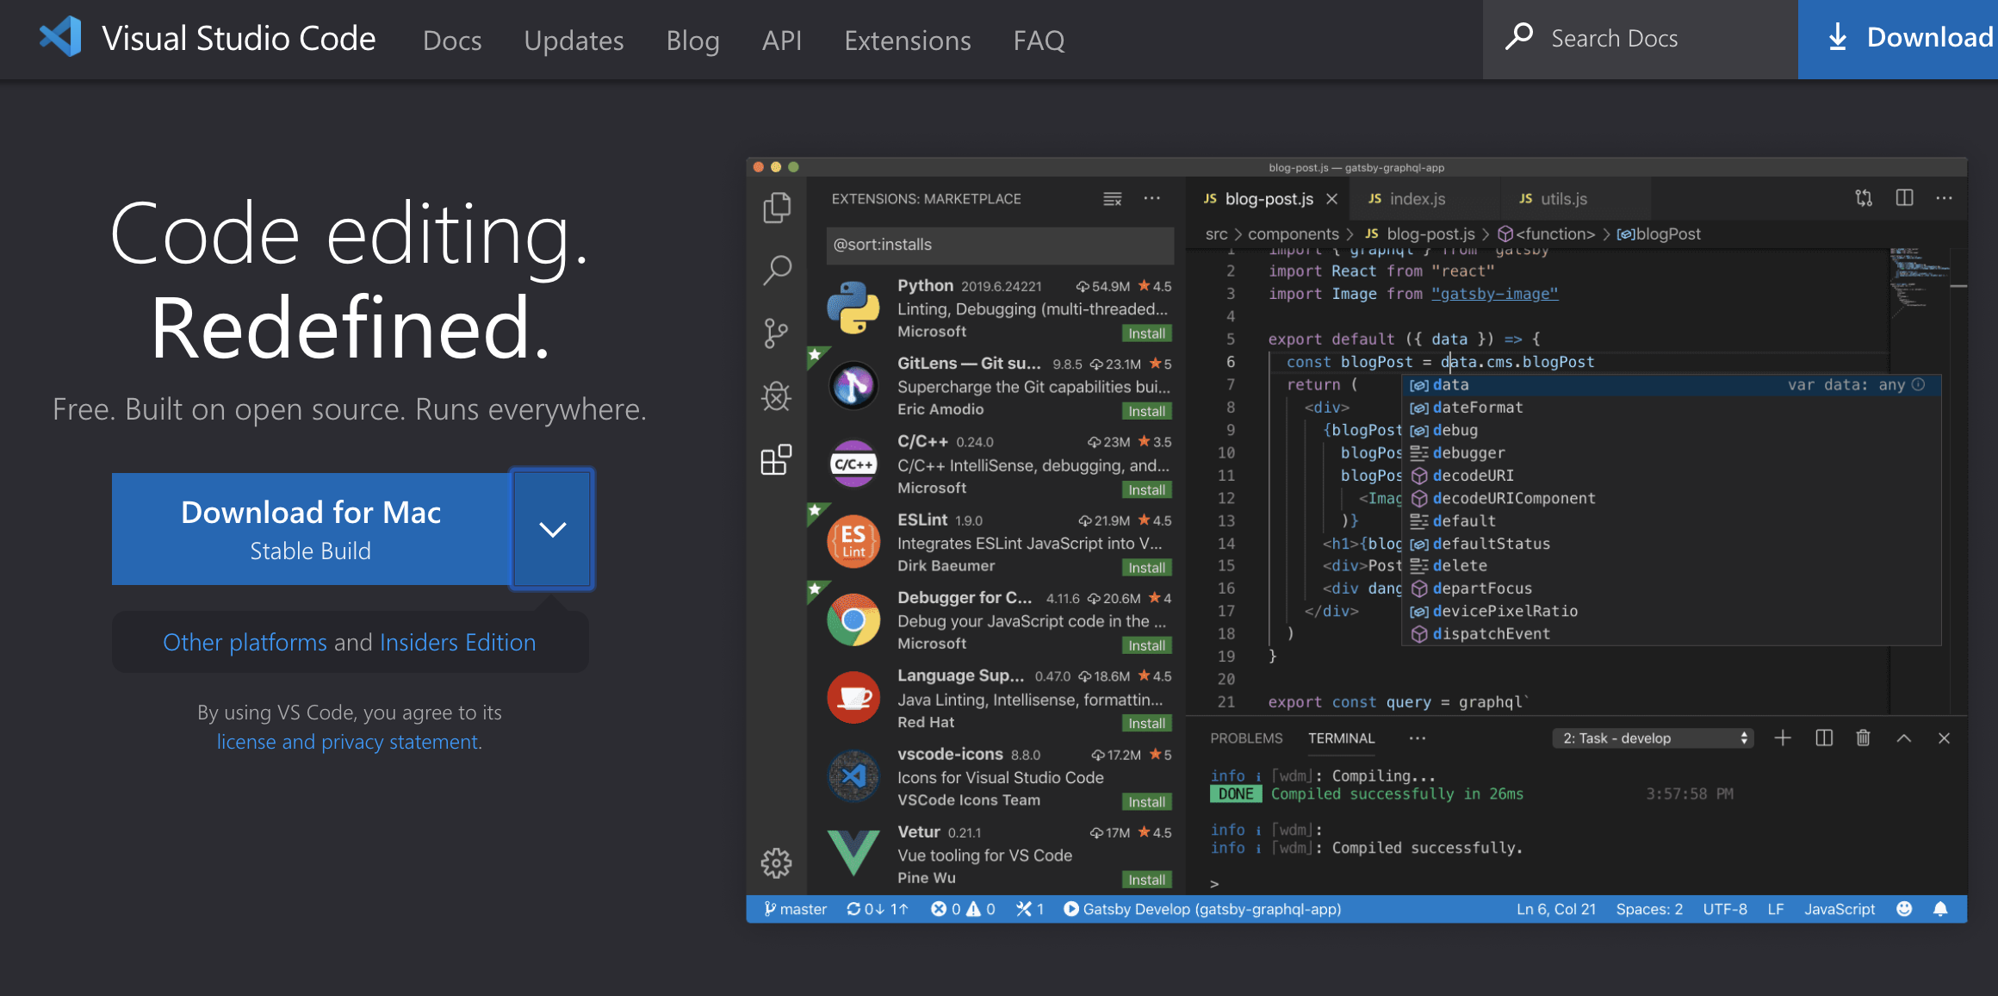This screenshot has height=996, width=1998.
Task: Open the API navigation item
Action: click(x=782, y=40)
